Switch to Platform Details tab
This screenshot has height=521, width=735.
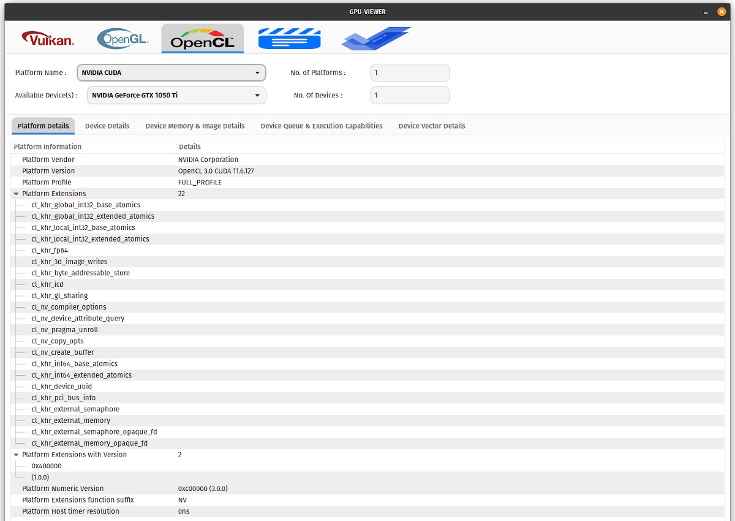point(43,126)
